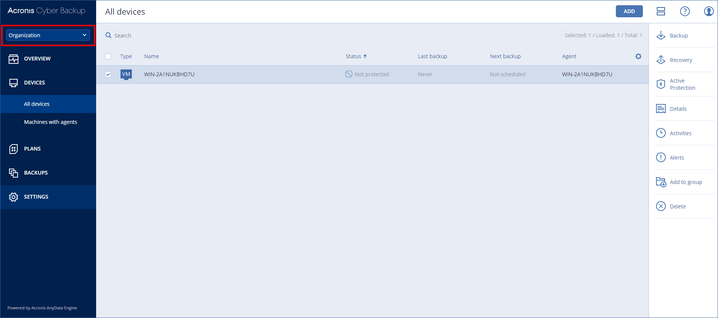Open the help question mark icon
Image resolution: width=718 pixels, height=318 pixels.
[x=685, y=11]
